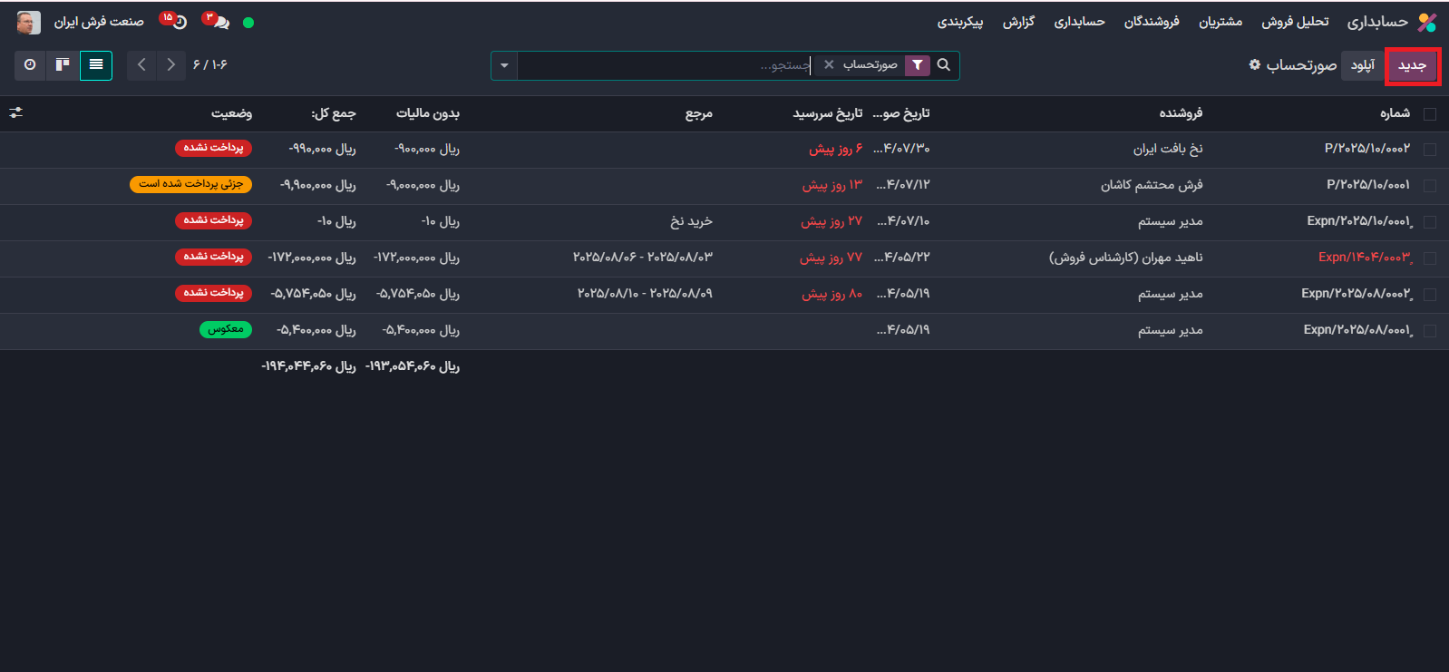This screenshot has height=672, width=1449.
Task: Open conversations chat icon in top bar
Action: coord(220,22)
